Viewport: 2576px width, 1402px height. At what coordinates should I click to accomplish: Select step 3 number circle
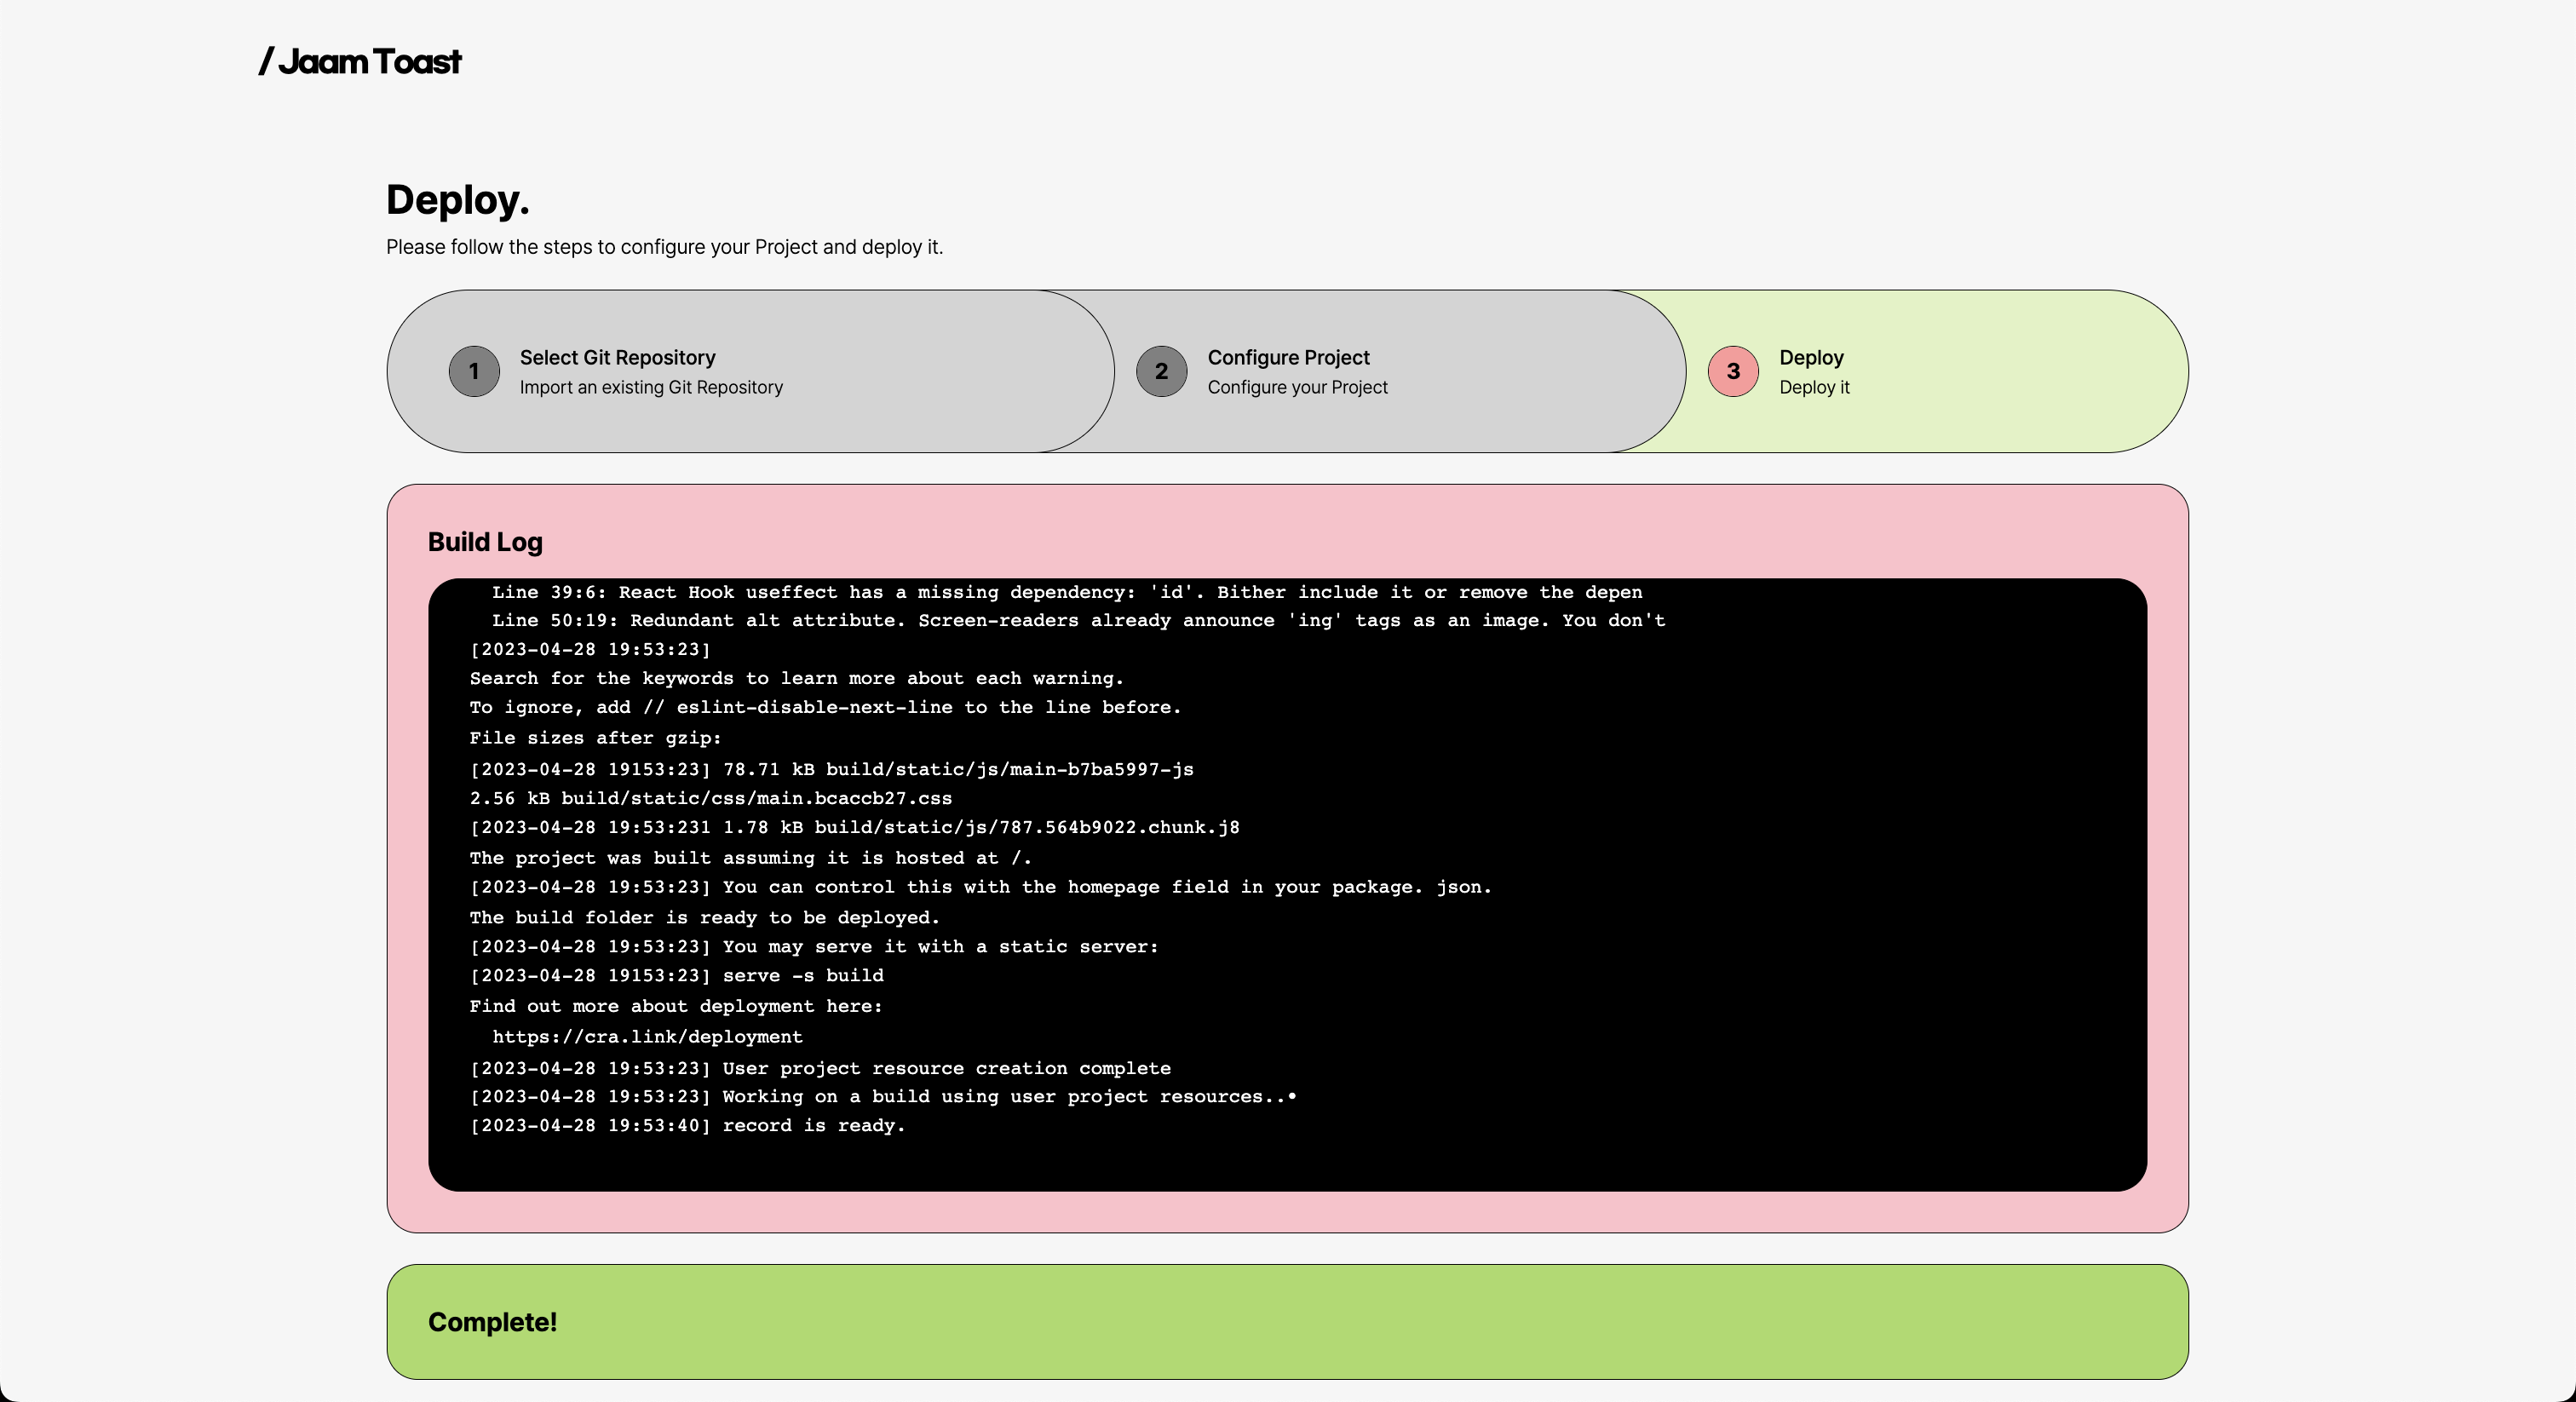pyautogui.click(x=1733, y=371)
